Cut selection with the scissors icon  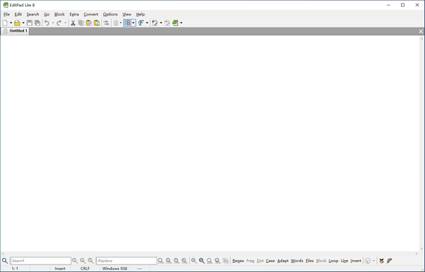pos(73,23)
